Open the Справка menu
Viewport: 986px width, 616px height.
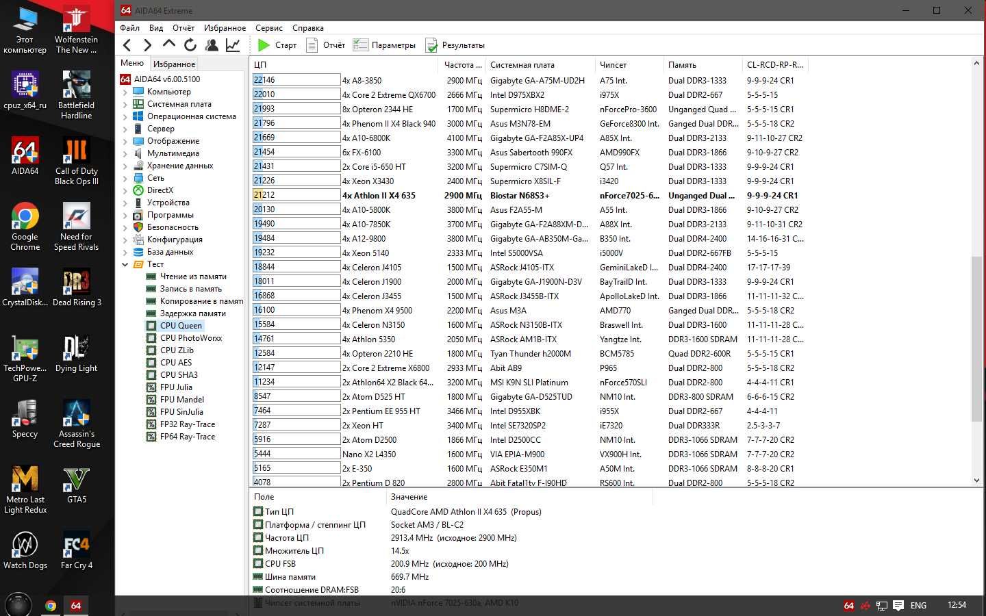(308, 28)
